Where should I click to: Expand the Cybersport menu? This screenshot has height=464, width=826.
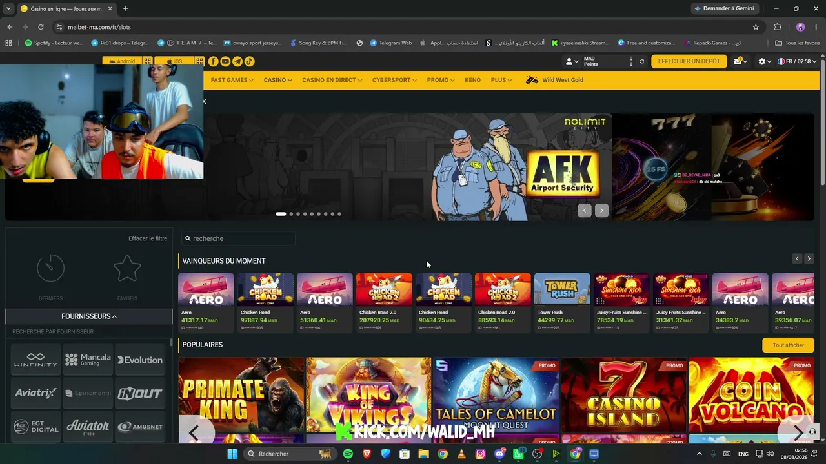pos(394,80)
